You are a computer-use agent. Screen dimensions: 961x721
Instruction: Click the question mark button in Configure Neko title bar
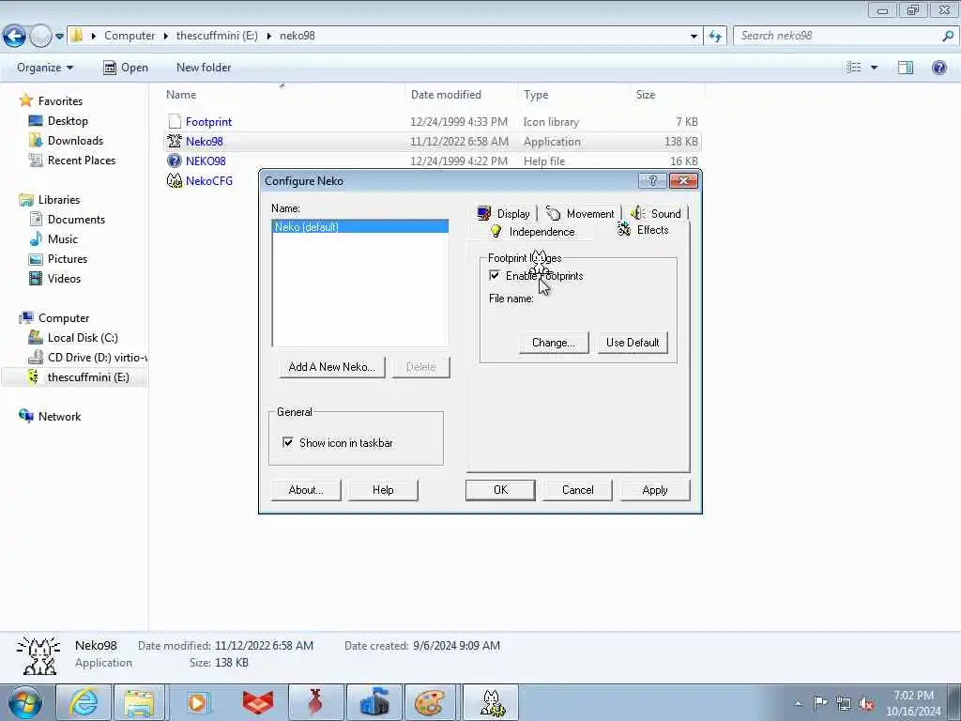point(653,181)
